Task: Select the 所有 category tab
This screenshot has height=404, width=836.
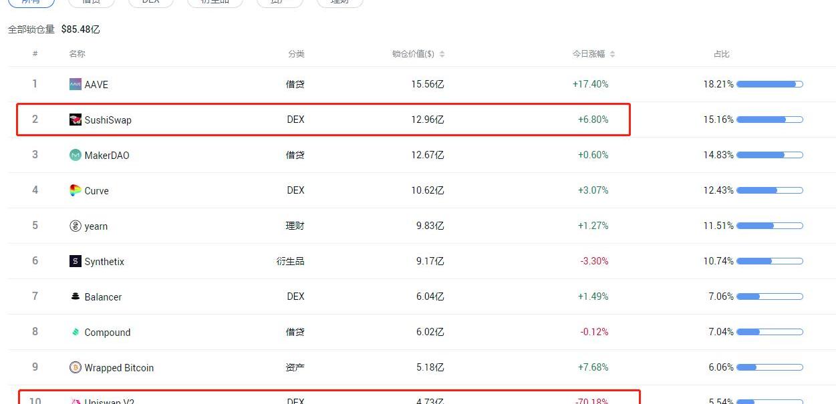Action: (31, 2)
